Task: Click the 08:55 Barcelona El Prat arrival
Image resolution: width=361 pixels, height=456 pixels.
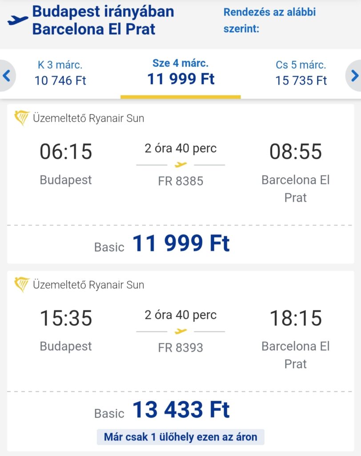Action: point(296,152)
